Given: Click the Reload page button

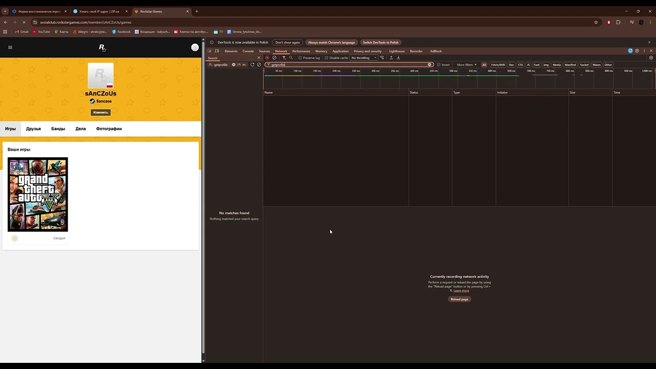Looking at the screenshot, I should 459,299.
